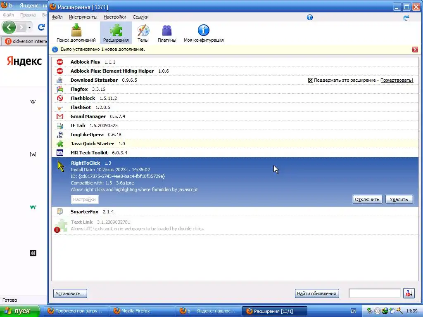Click the ImgLikeOpera extension icon
The height and width of the screenshot is (317, 423).
(x=60, y=135)
